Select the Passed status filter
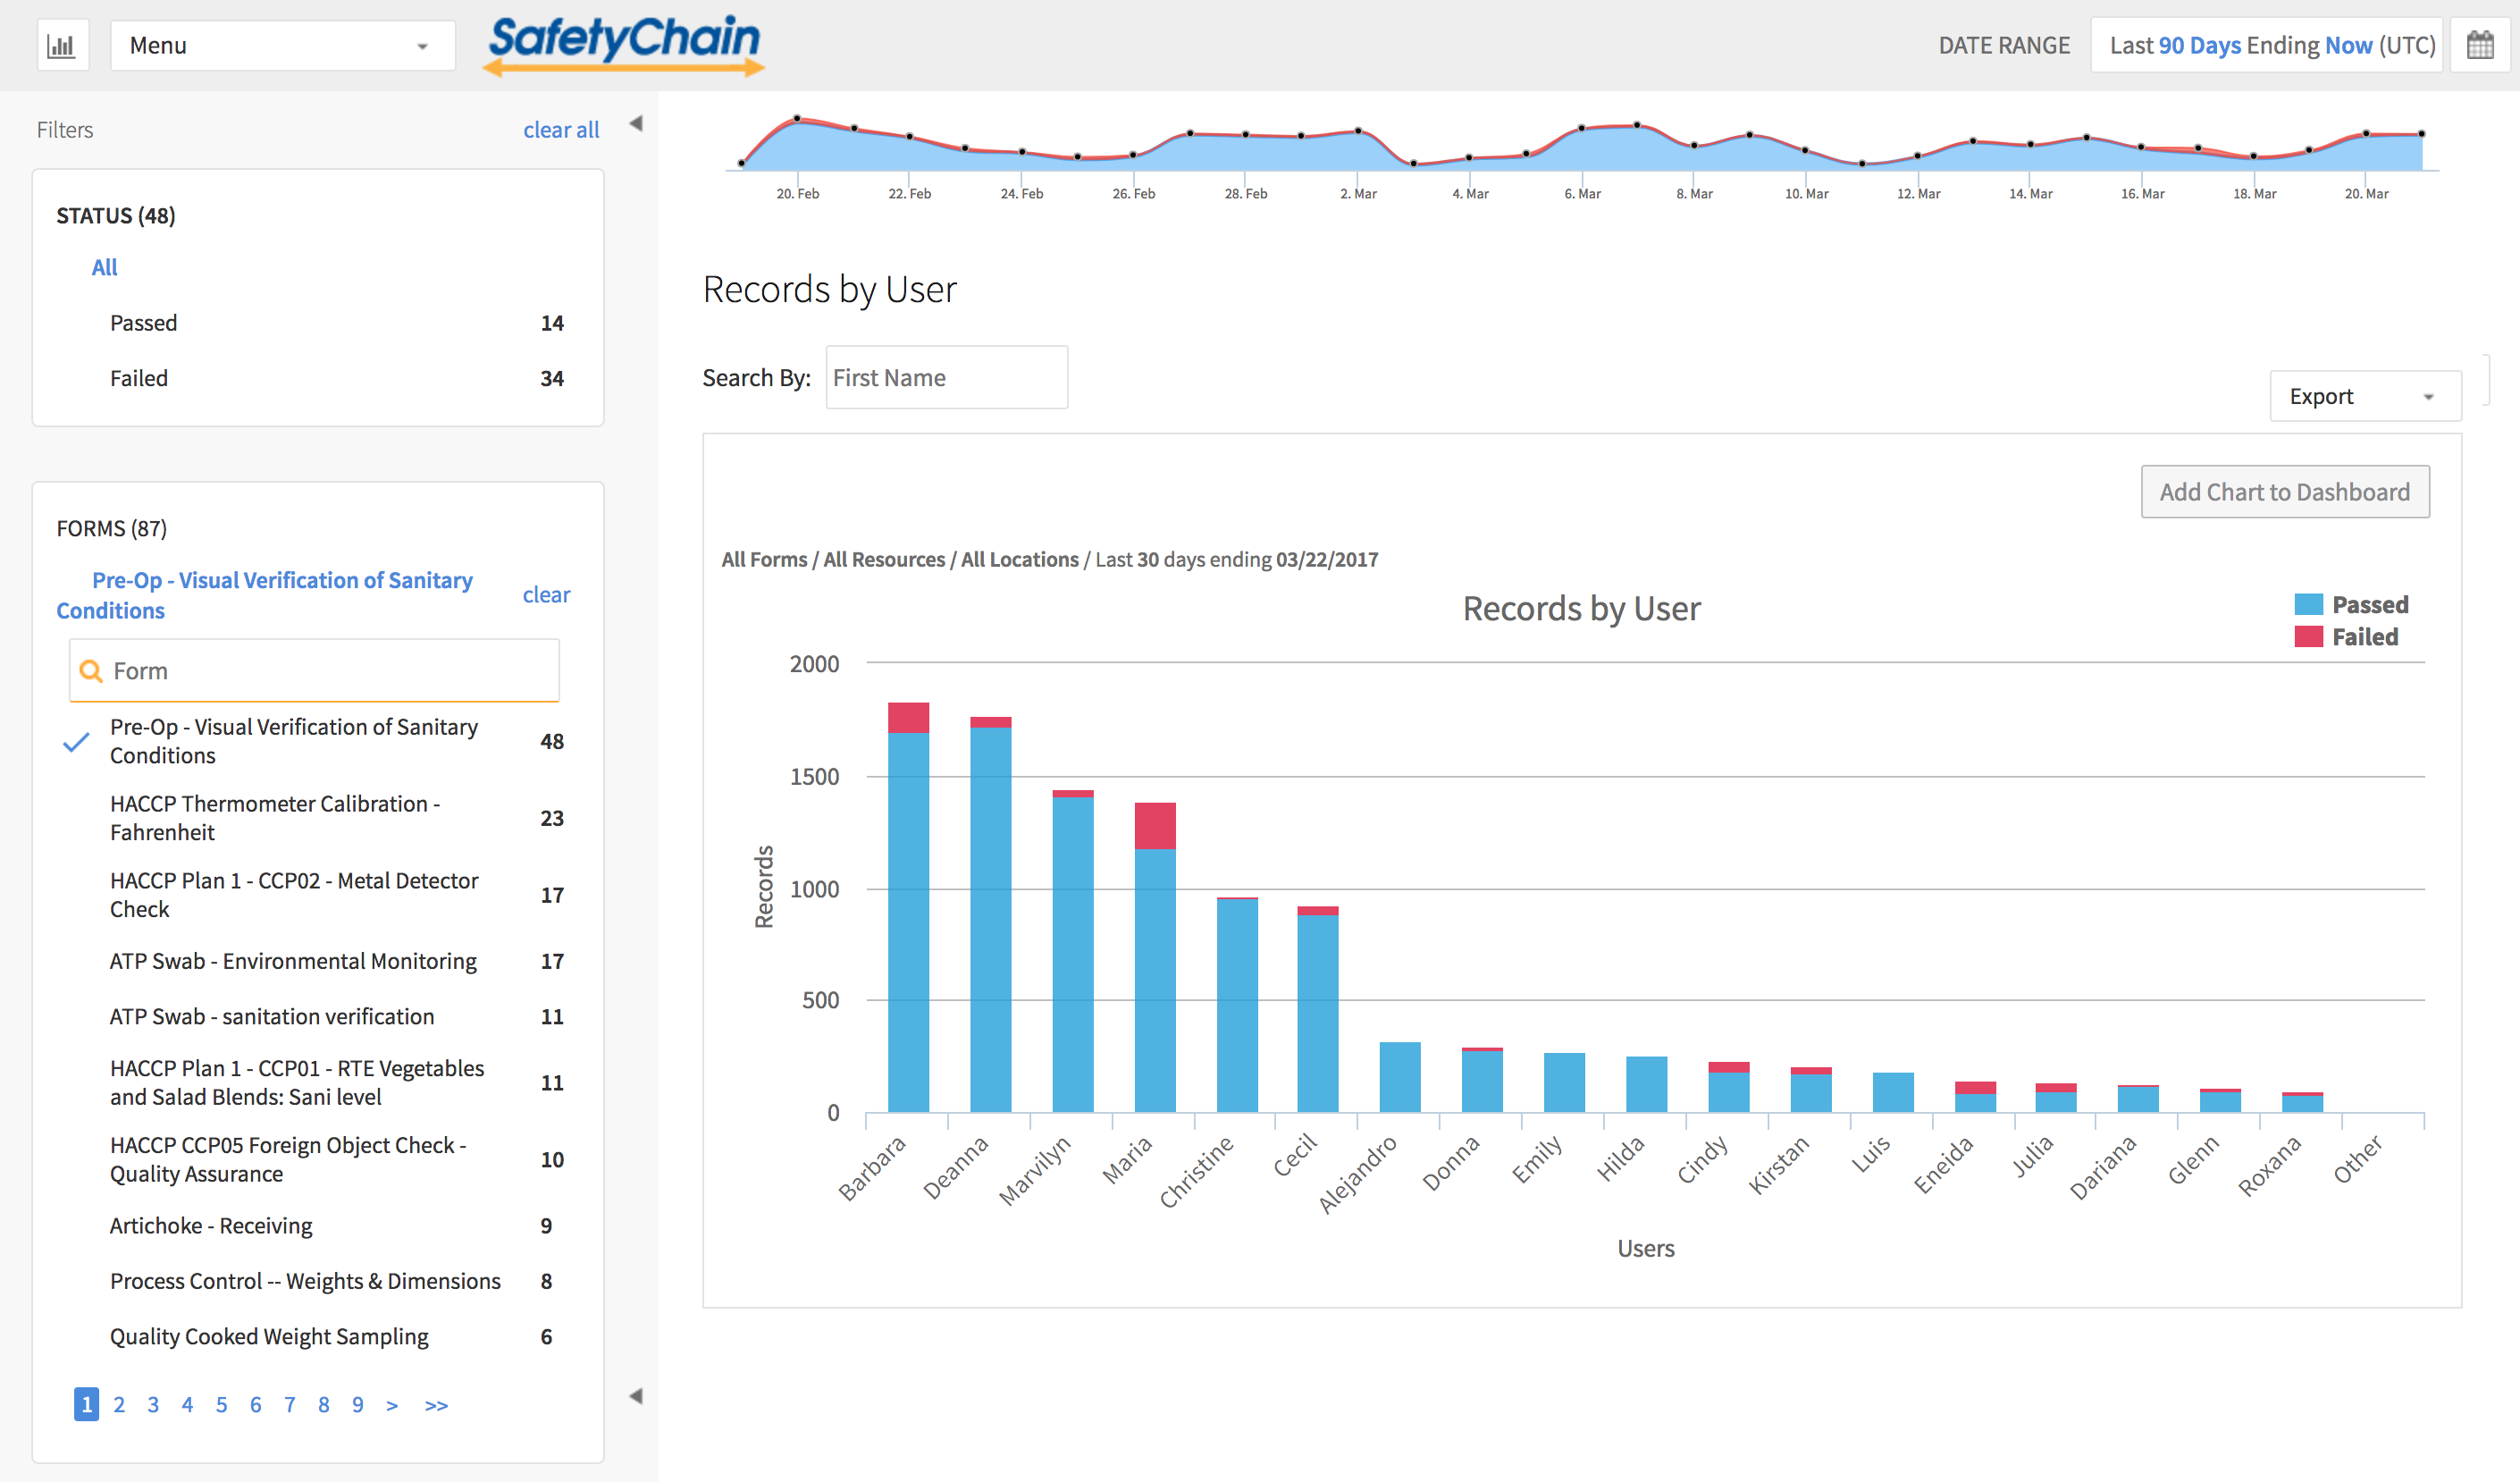The image size is (2520, 1482). (143, 323)
